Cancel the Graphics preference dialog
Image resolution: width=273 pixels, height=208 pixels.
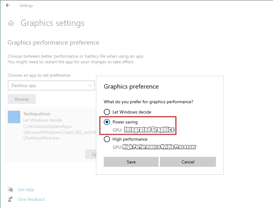point(188,162)
